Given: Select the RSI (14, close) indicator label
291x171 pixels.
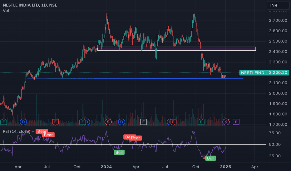Looking at the screenshot, I should pos(17,131).
